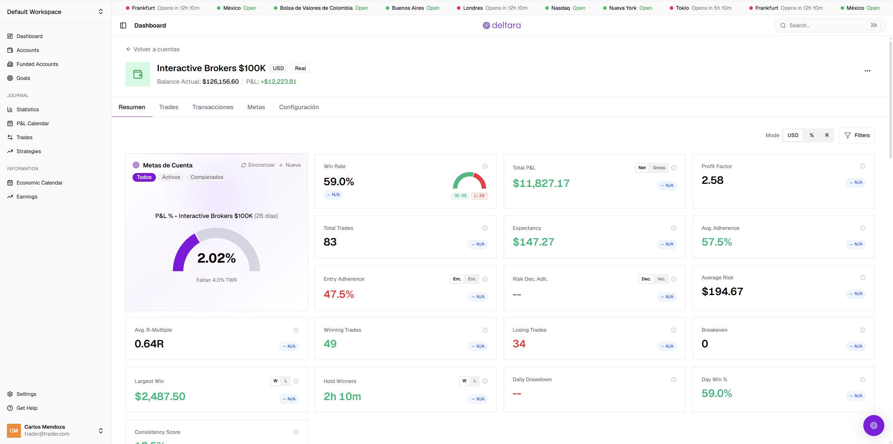Click the Largest Win info icon
This screenshot has width=893, height=444.
(x=296, y=381)
